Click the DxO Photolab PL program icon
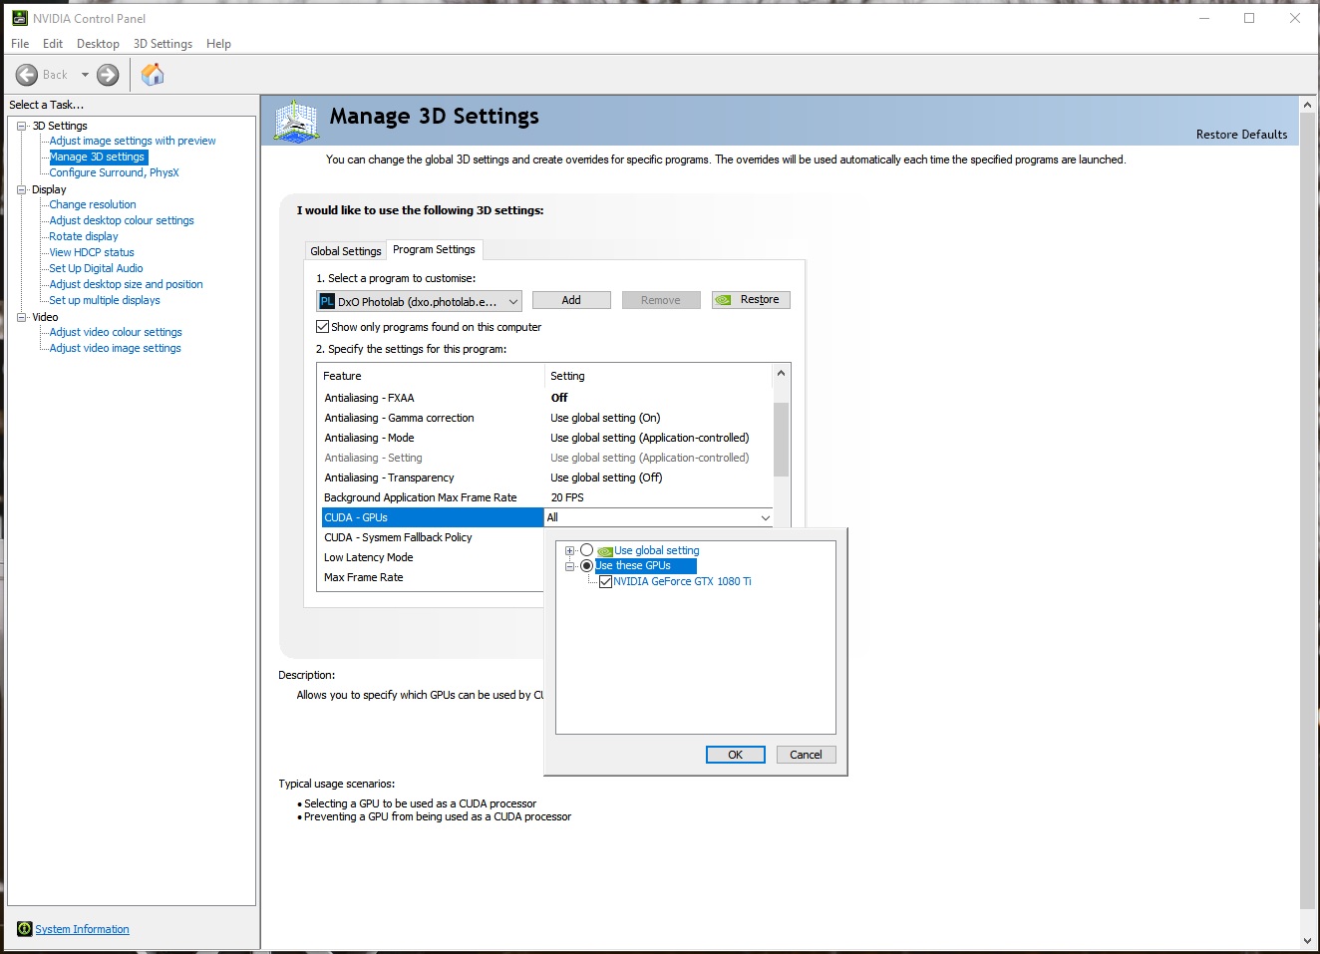 [327, 301]
